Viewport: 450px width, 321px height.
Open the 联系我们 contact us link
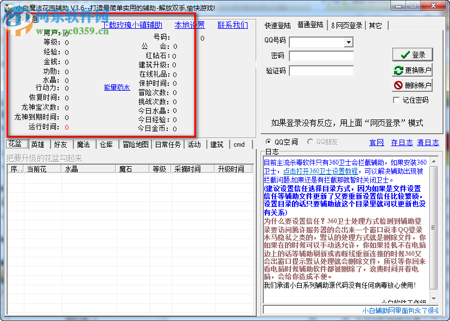[x=233, y=25]
